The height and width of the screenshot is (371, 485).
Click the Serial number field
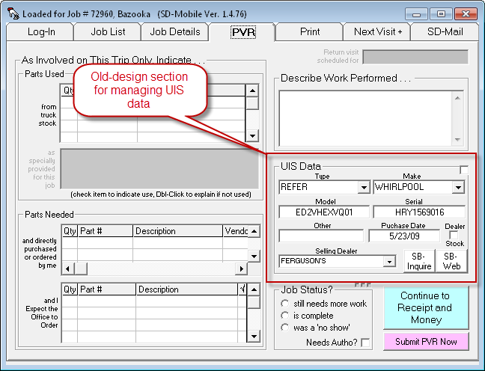coord(419,212)
